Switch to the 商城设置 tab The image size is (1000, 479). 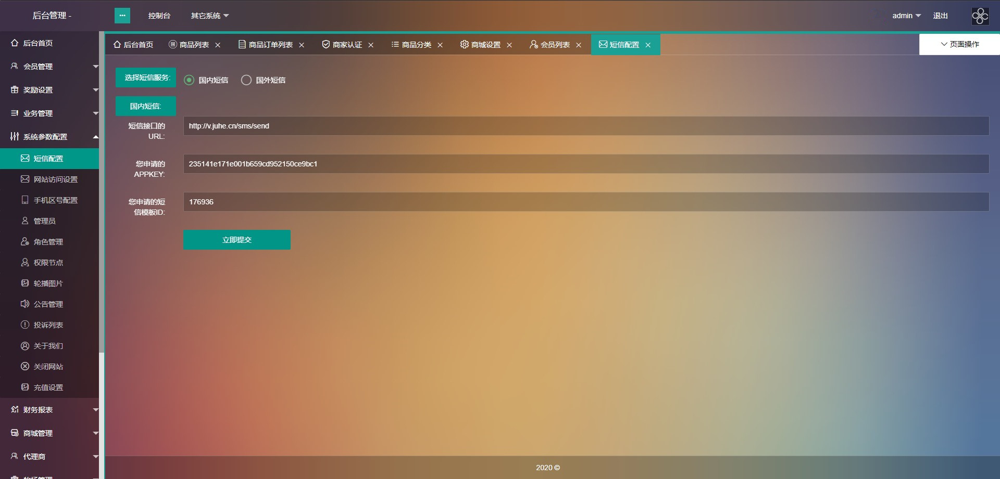coord(480,45)
